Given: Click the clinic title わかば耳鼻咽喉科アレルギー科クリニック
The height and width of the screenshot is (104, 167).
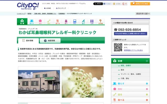Looking at the screenshot, I should [x=57, y=32].
